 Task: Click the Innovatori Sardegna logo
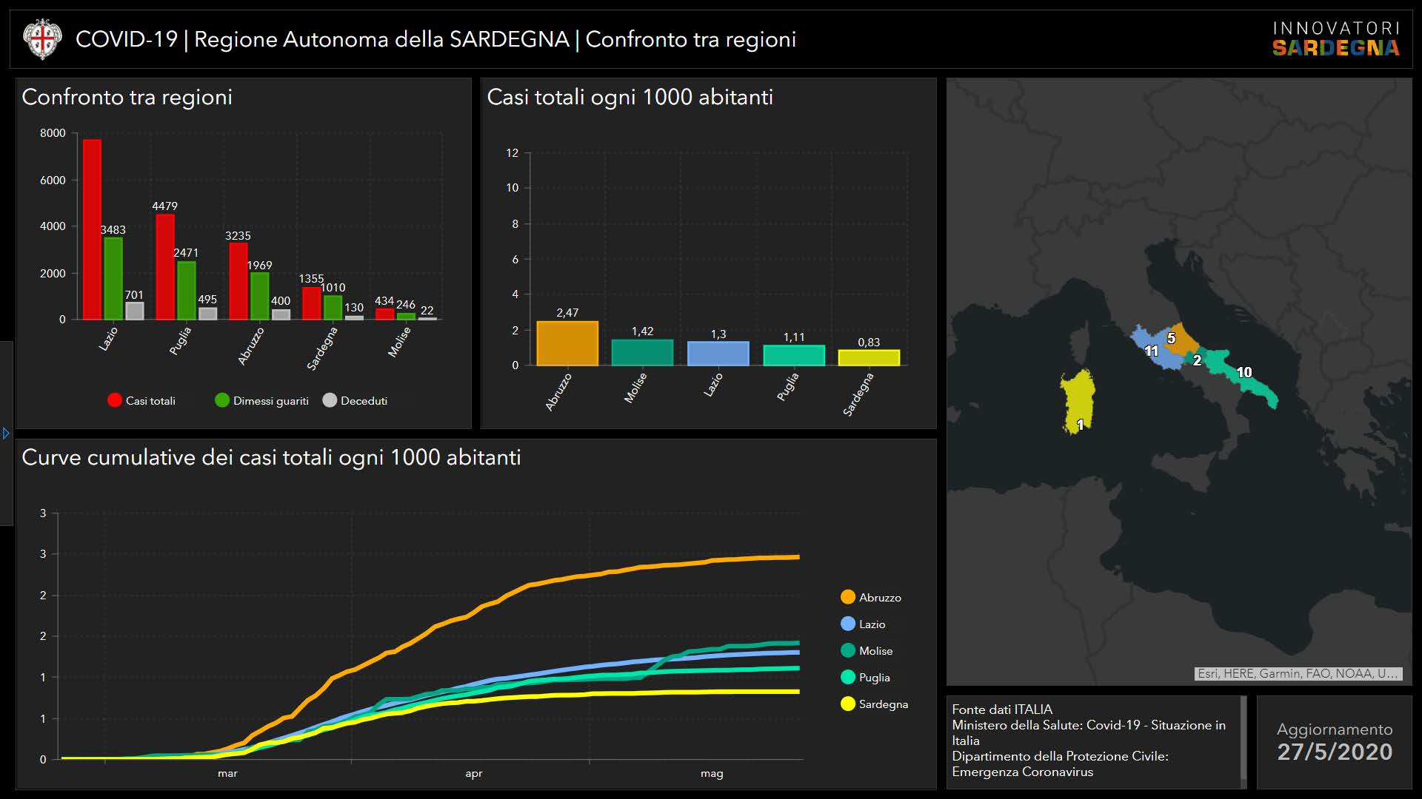point(1335,39)
